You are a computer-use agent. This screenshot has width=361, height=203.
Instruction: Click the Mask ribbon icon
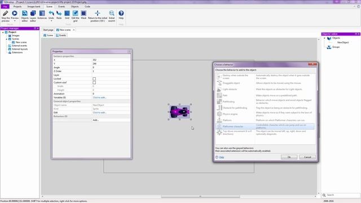(x=83, y=14)
